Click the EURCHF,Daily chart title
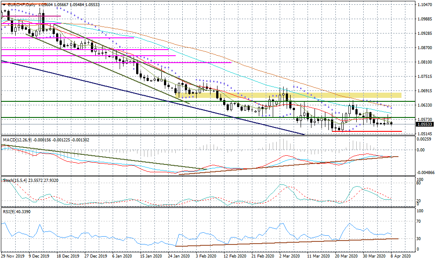The height and width of the screenshot is (261, 435). pos(21,5)
